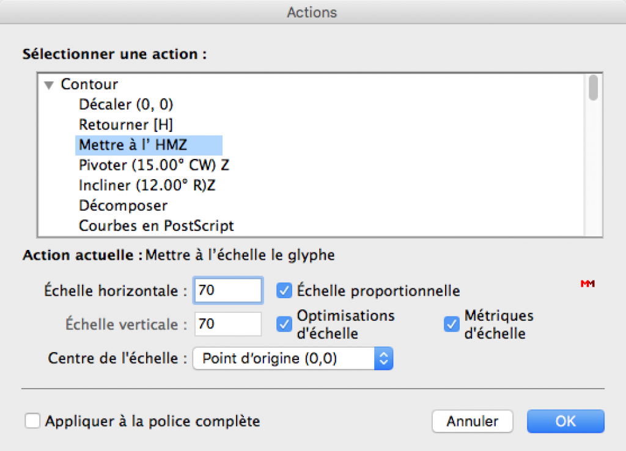Confirm with the OK button
626x451 pixels.
565,421
